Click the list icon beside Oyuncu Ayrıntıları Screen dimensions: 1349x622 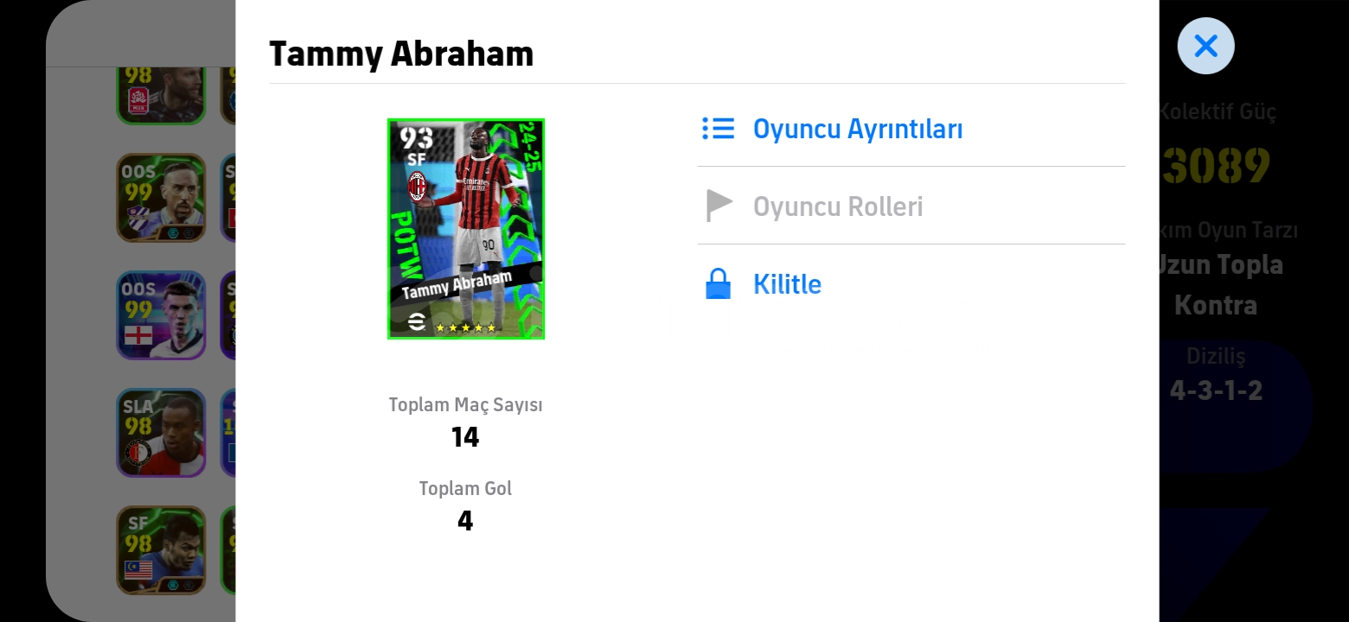pos(718,129)
